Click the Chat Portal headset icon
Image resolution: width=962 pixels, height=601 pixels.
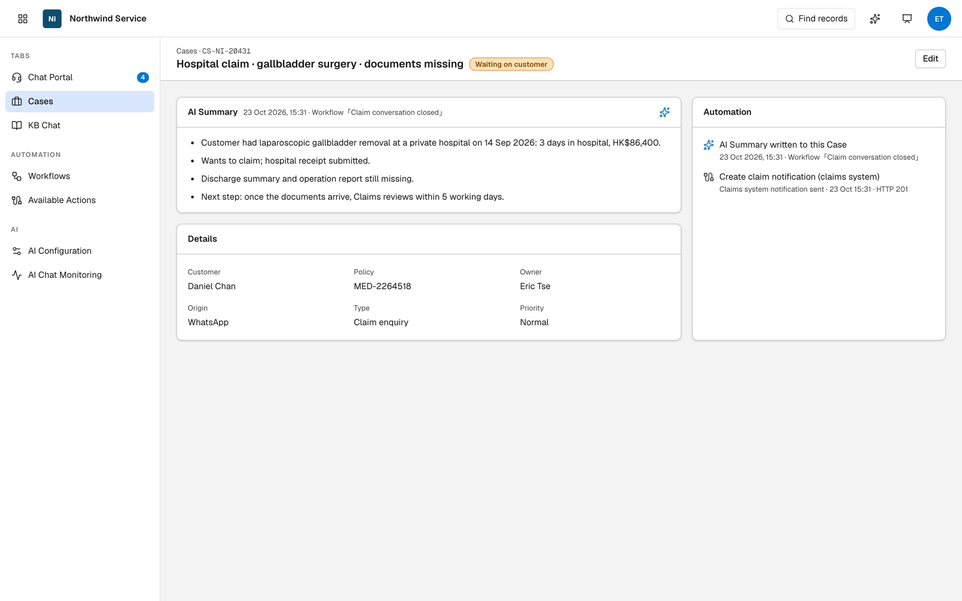tap(17, 77)
